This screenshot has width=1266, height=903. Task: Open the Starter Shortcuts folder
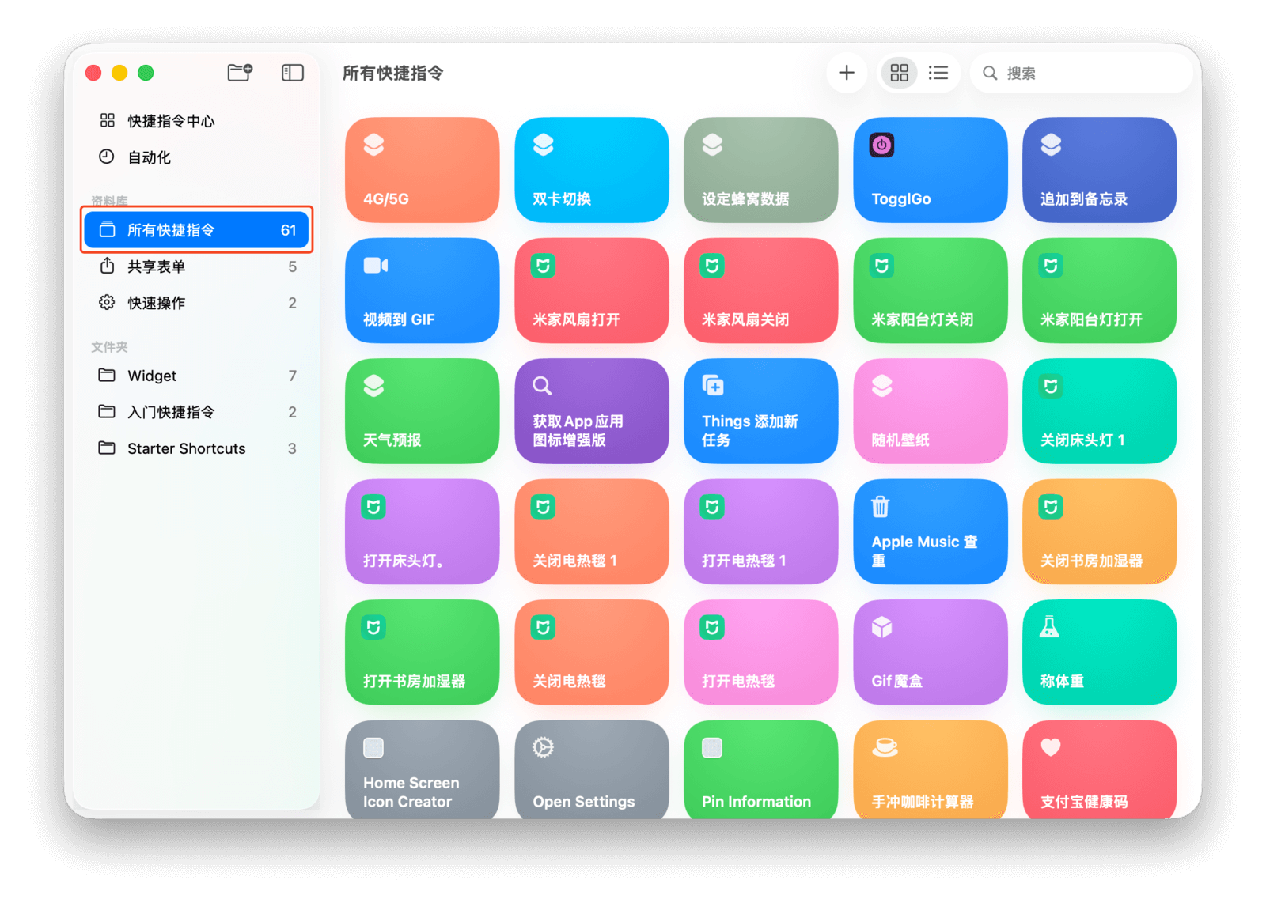click(186, 448)
